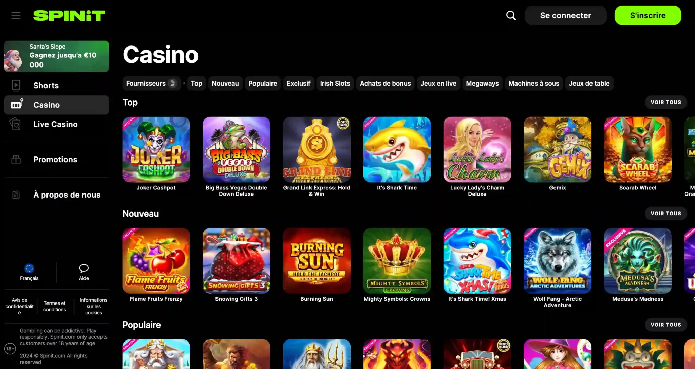The height and width of the screenshot is (369, 695).
Task: Click the À propos de nous document icon
Action: 16,195
